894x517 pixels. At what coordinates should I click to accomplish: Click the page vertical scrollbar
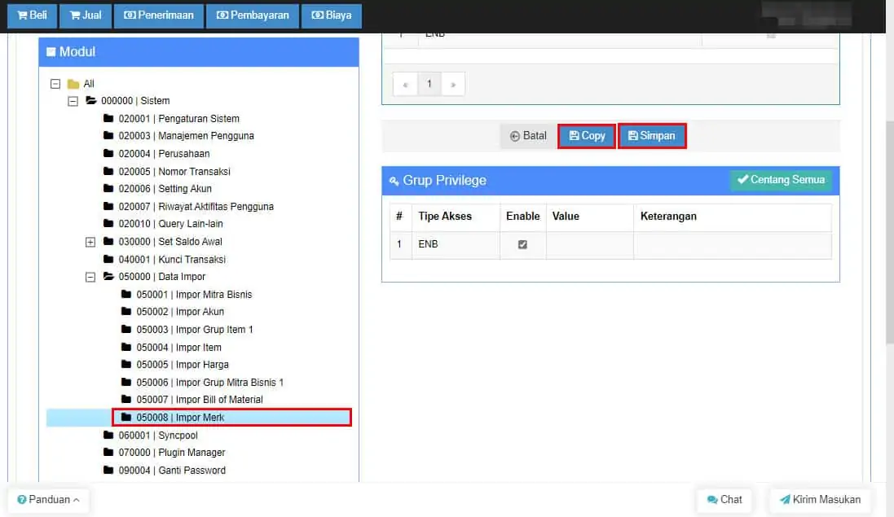coord(889,234)
